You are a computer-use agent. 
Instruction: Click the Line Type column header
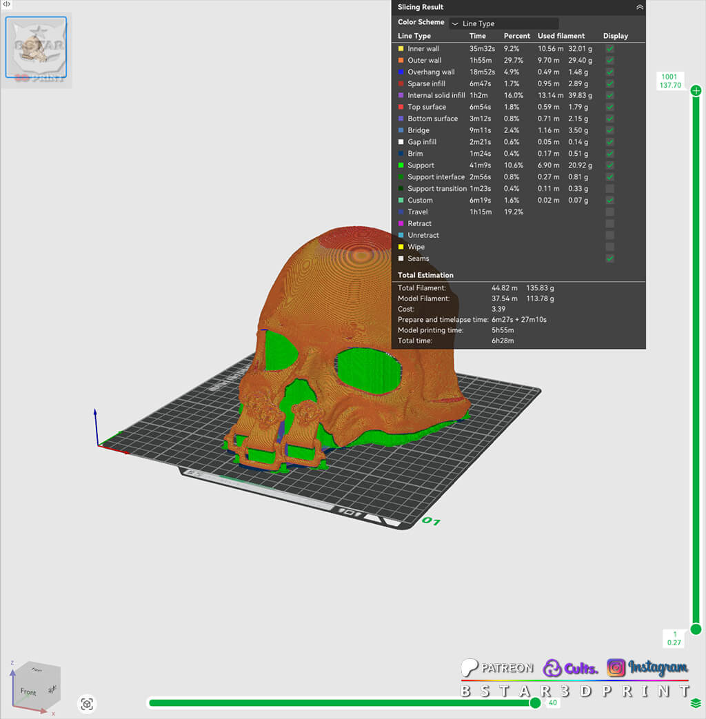coord(414,36)
